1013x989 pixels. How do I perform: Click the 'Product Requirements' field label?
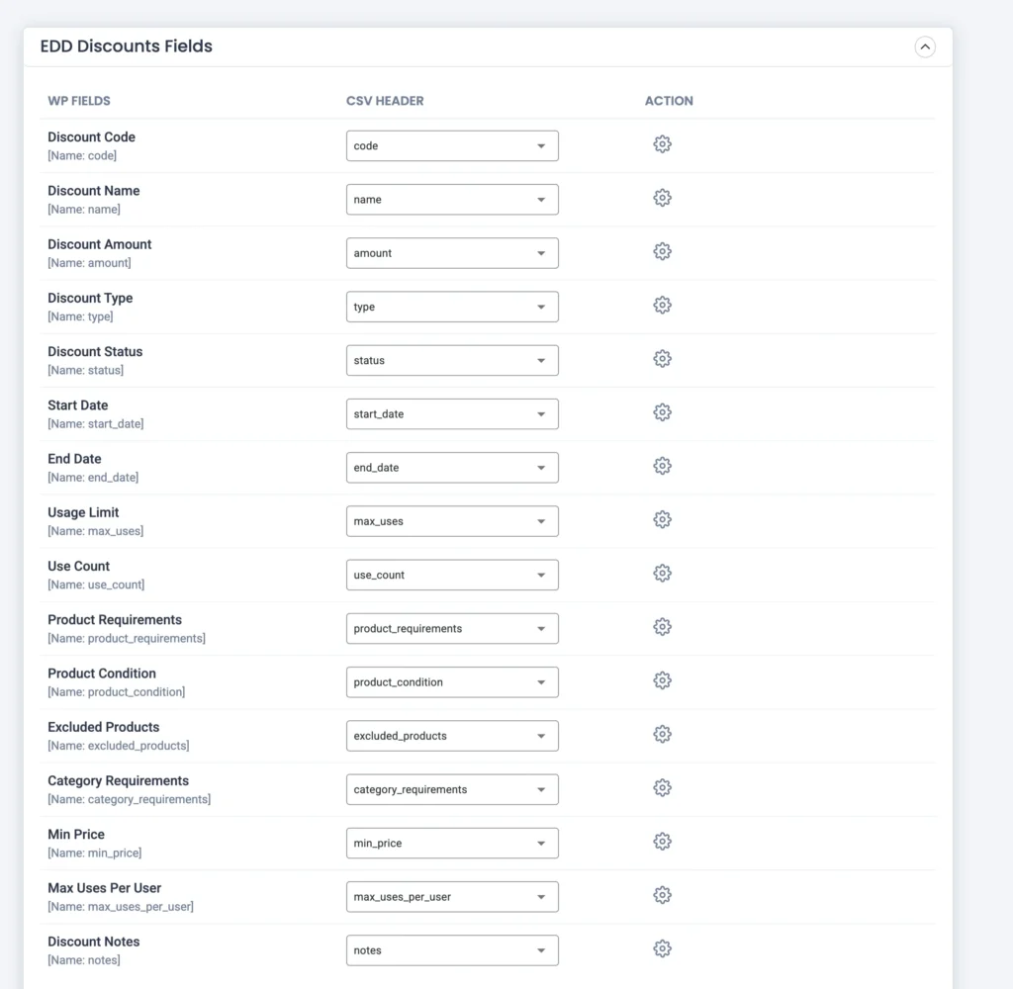tap(115, 619)
